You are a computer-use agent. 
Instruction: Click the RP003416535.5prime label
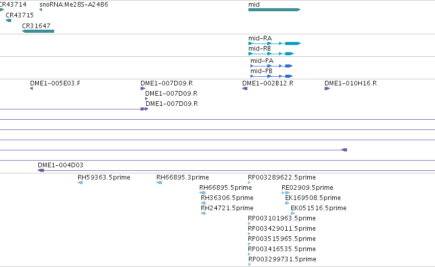(x=282, y=249)
